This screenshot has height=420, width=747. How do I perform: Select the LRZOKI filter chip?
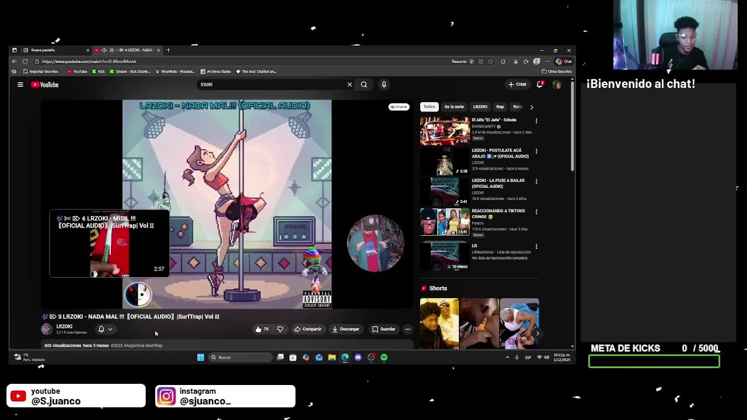click(480, 107)
